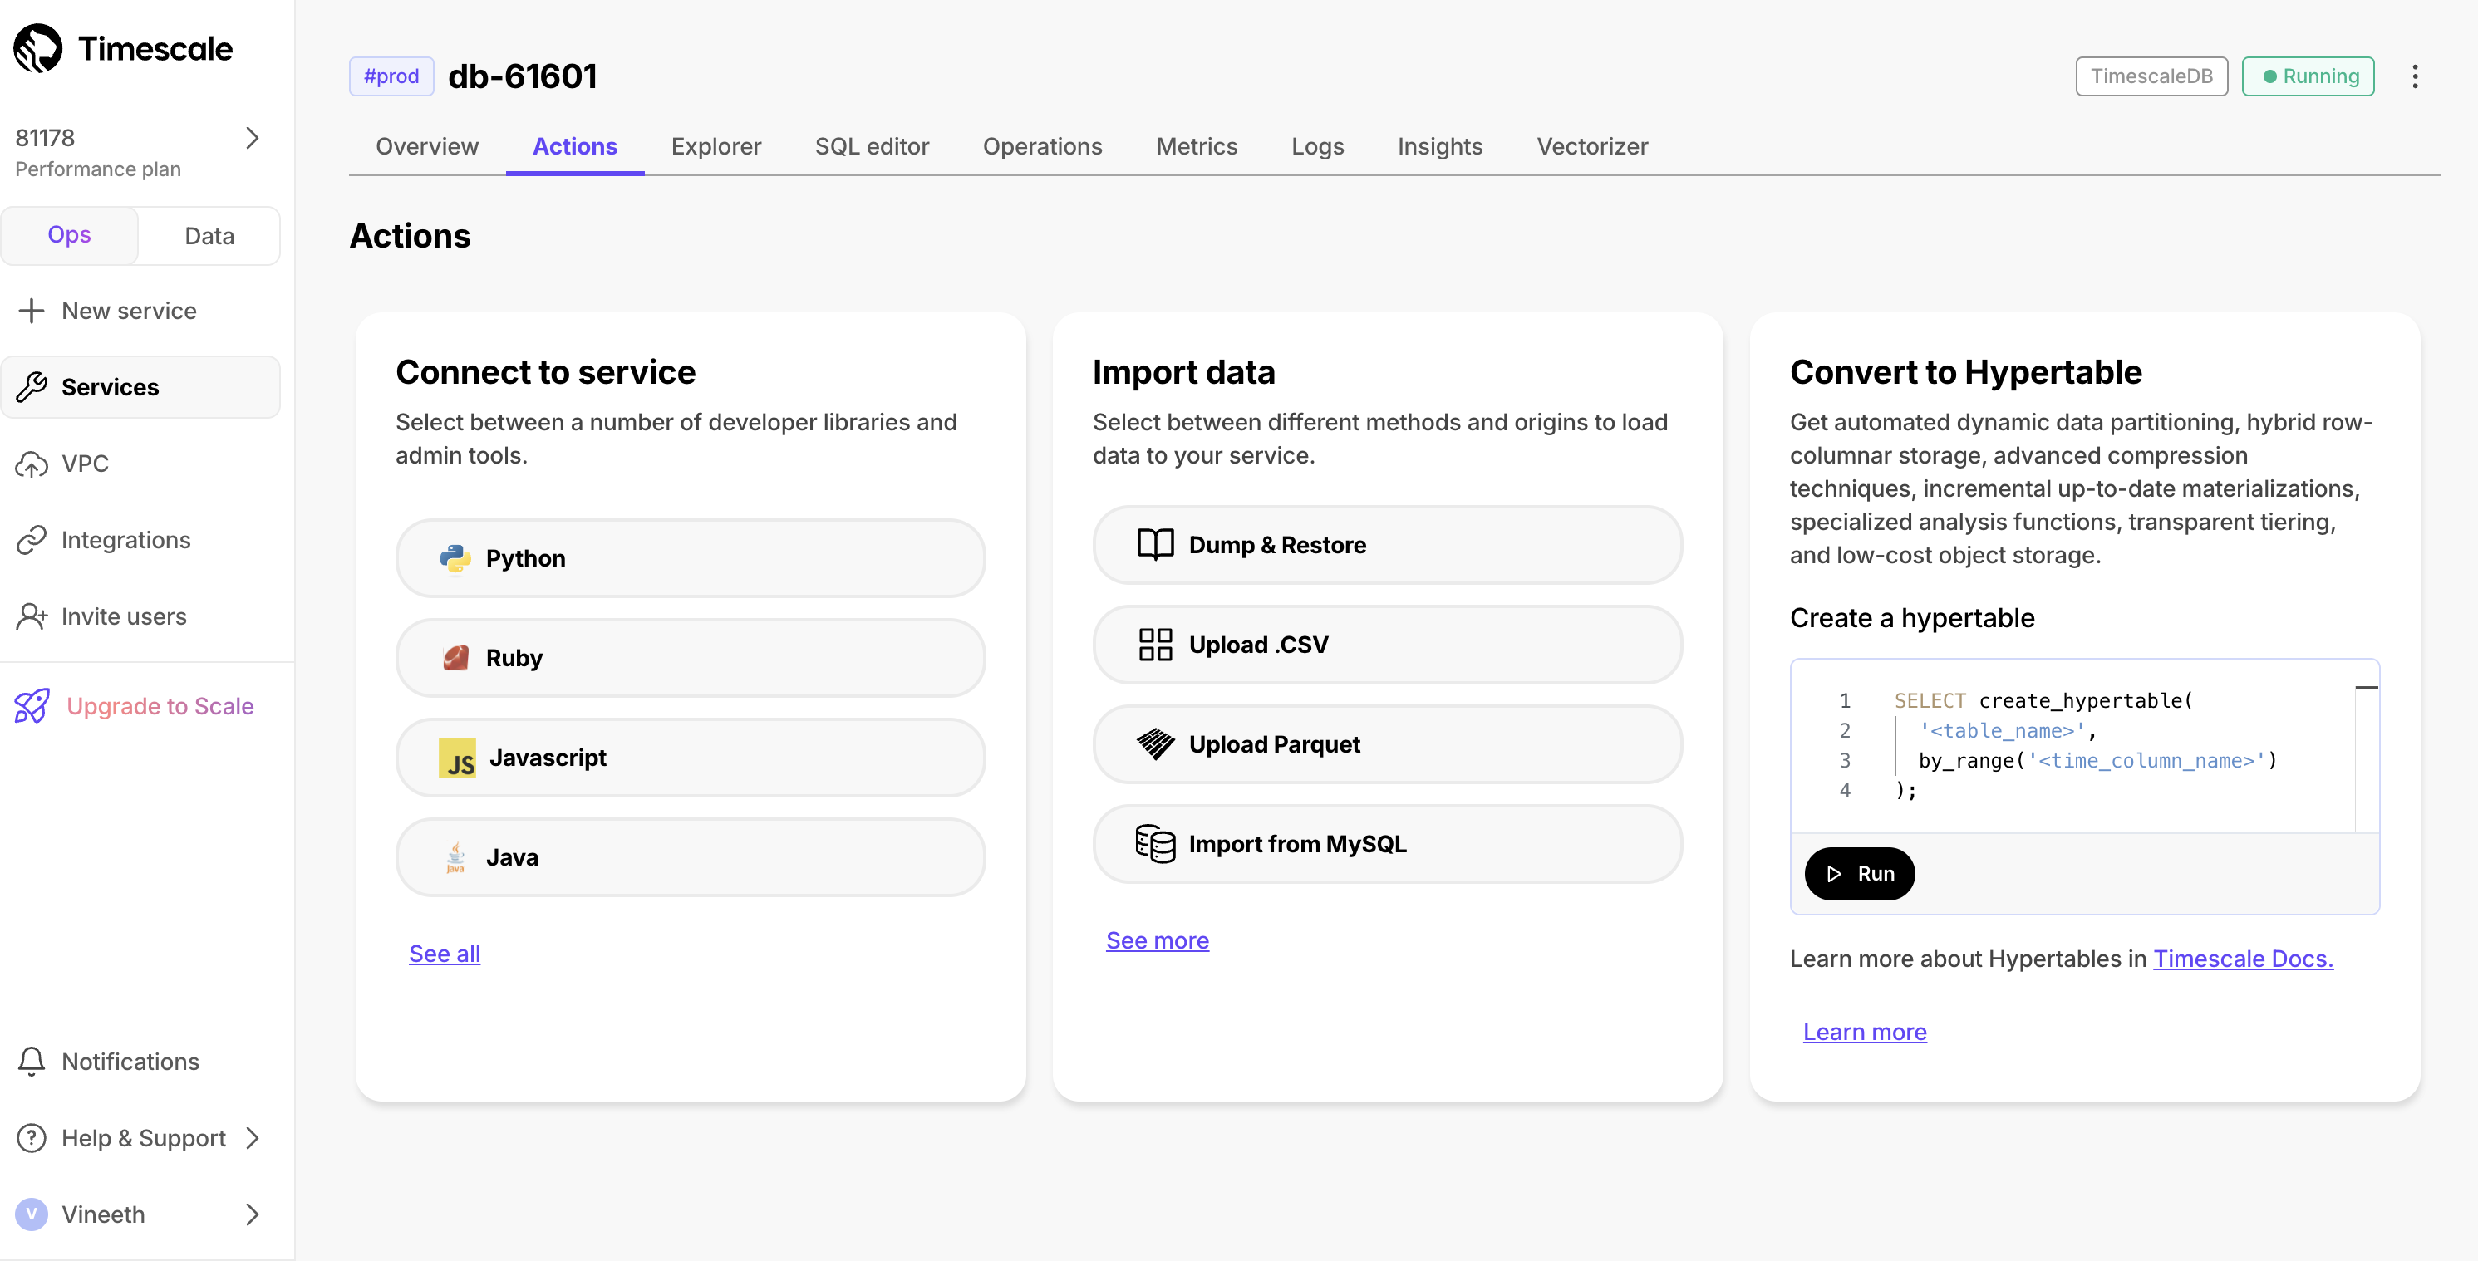Screen dimensions: 2478x1261
Task: Click the Notifications bell icon
Action: pos(32,1061)
